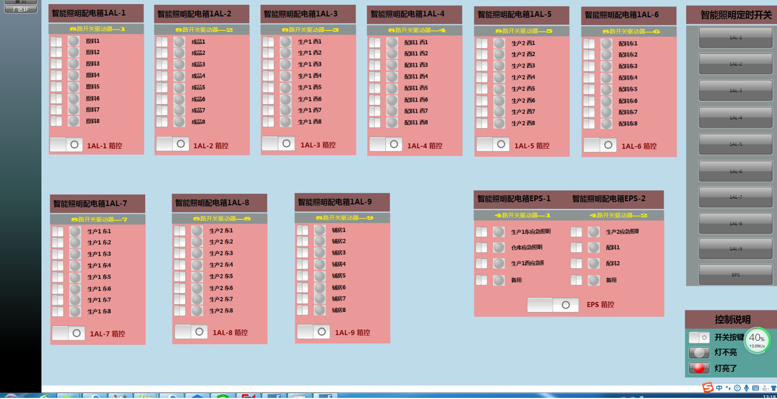This screenshot has height=399, width=777.
Task: Toggle the switch for 仓库应急照明
Action: click(x=481, y=248)
